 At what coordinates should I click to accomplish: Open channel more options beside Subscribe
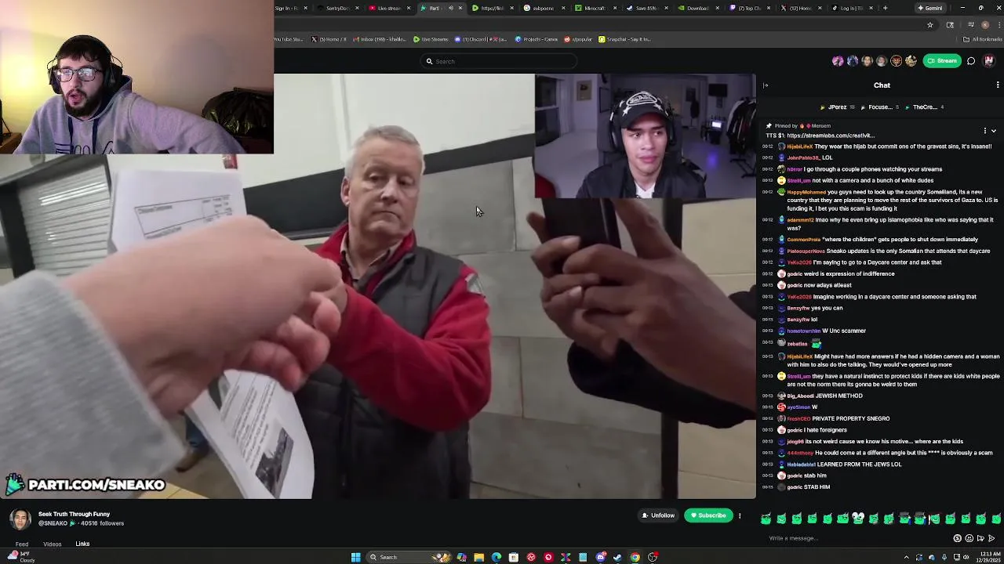pyautogui.click(x=740, y=515)
